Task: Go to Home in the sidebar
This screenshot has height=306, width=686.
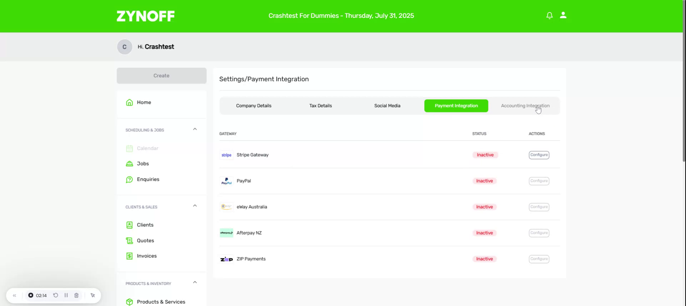Action: point(144,102)
